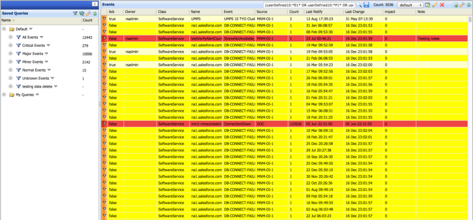The image size is (473, 220).
Task: Open the default view dropdown
Action: pyautogui.click(x=410, y=5)
